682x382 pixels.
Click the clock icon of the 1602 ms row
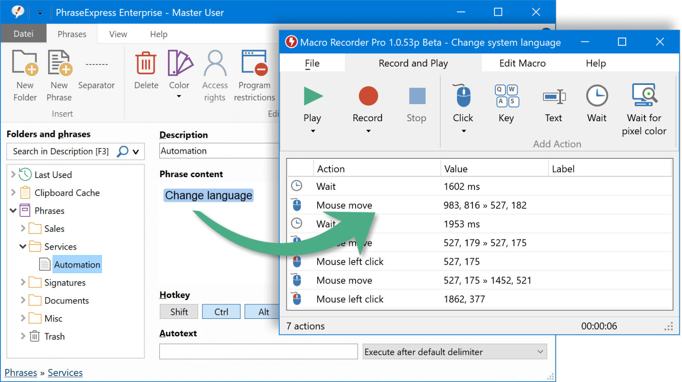pos(297,186)
